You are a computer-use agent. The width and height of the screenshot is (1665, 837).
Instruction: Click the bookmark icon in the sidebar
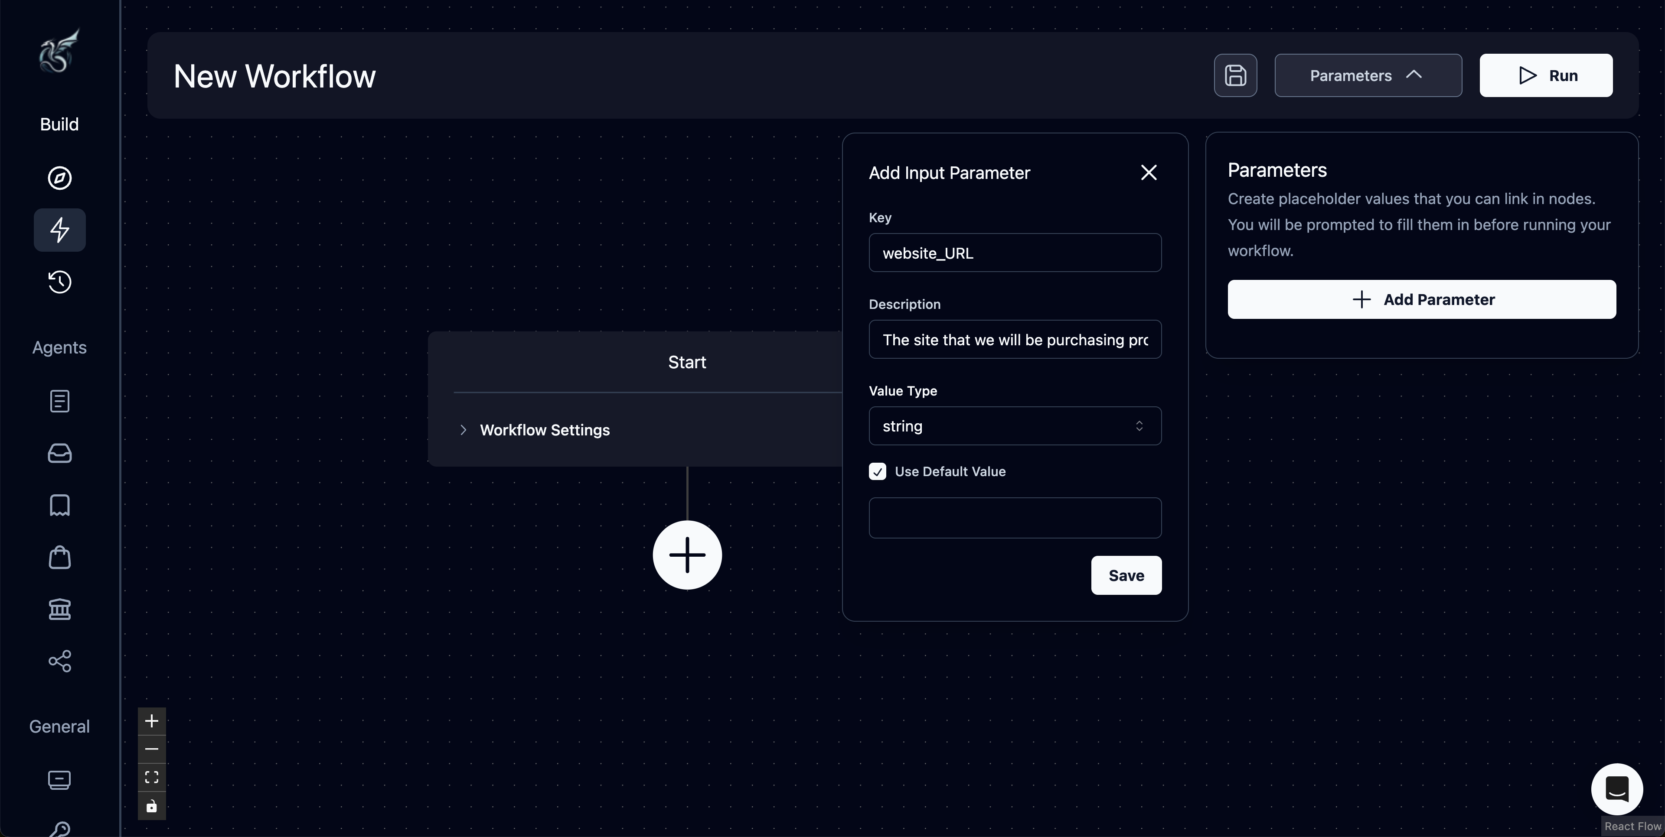pos(59,505)
